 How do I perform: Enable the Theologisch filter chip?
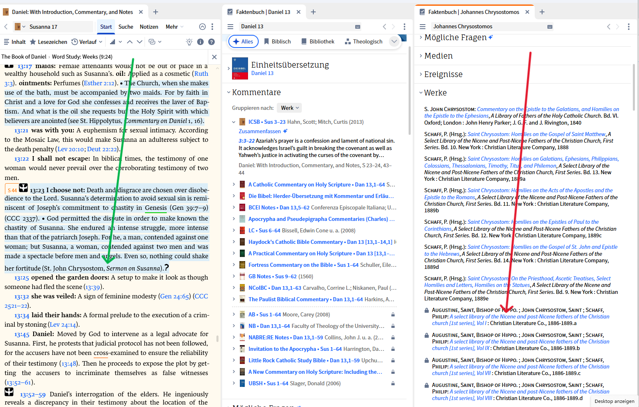(x=363, y=41)
